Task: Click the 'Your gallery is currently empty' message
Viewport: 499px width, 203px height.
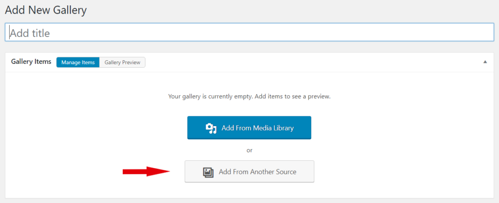Action: pyautogui.click(x=249, y=96)
